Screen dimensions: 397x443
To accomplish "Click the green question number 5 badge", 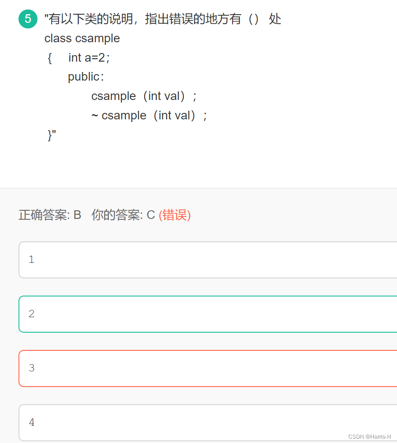I will (x=28, y=19).
